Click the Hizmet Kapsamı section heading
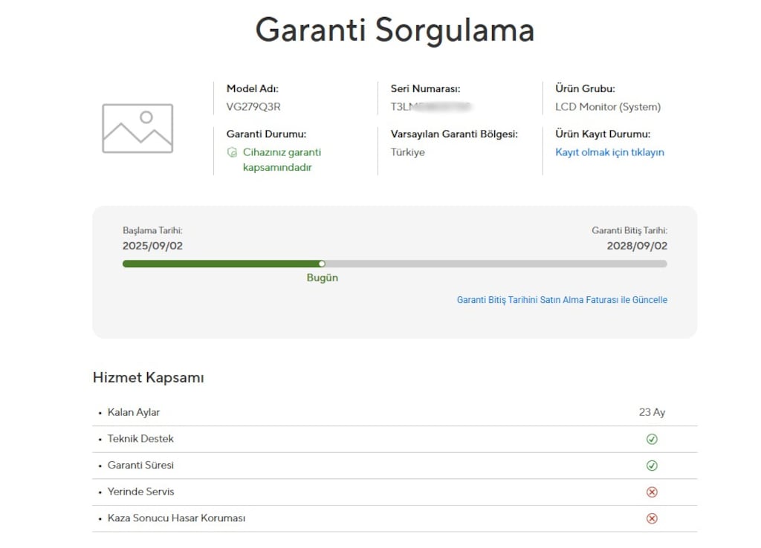The height and width of the screenshot is (548, 761). point(149,378)
